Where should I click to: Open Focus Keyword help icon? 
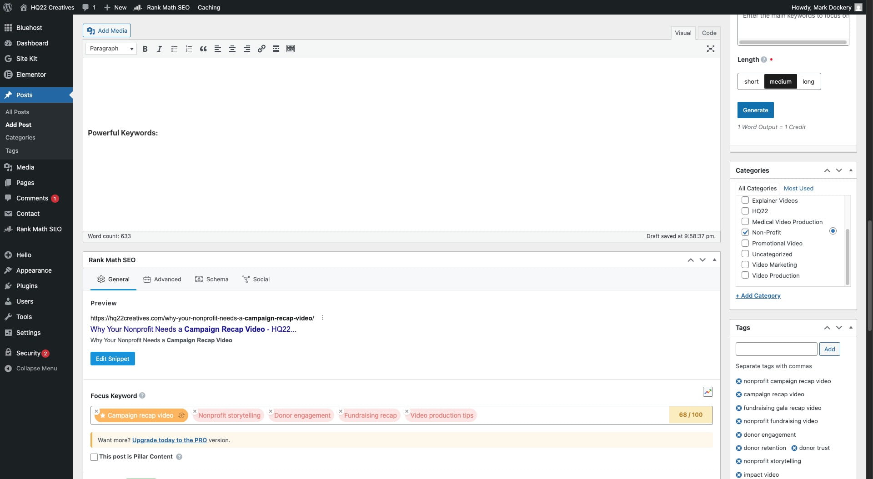tap(142, 395)
